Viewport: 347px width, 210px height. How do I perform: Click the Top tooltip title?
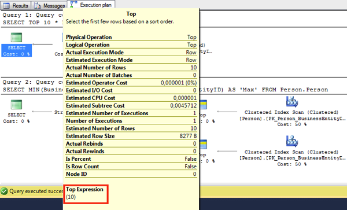[131, 14]
